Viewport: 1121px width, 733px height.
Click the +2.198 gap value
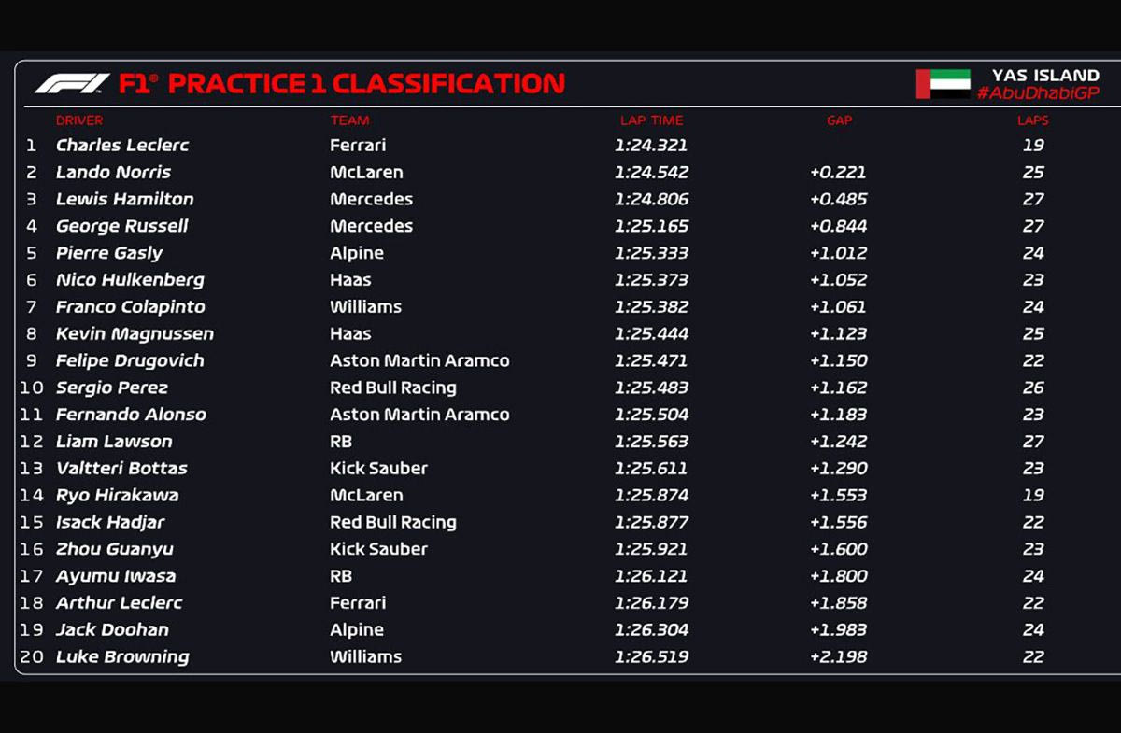point(838,656)
